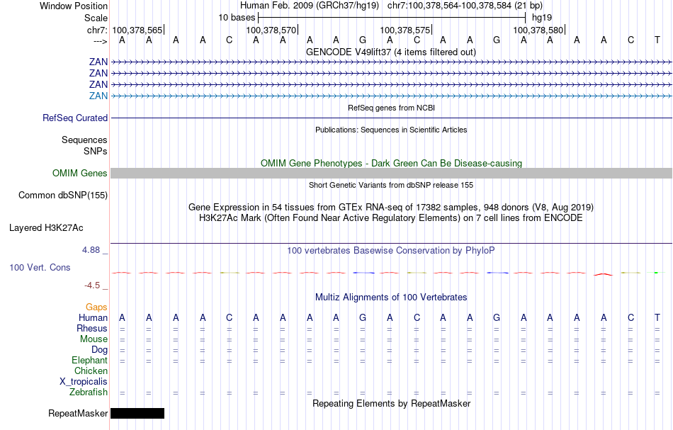
Task: Click Short Genetic Variants dbSNP title
Action: (x=391, y=185)
